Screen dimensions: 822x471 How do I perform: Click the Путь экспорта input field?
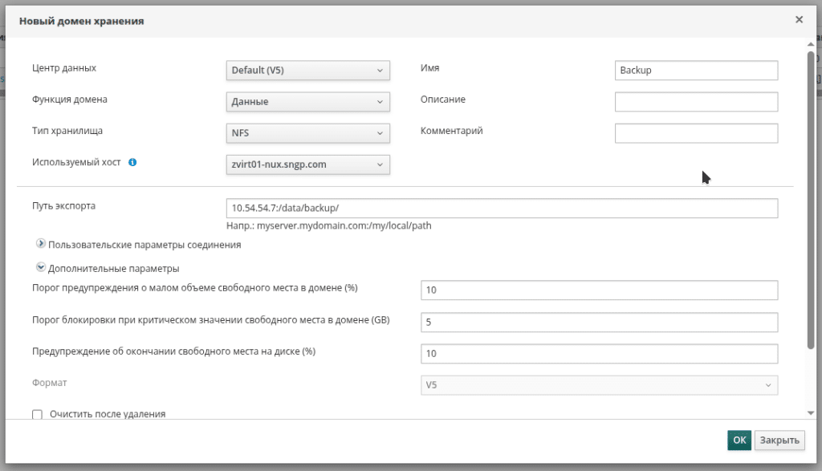click(503, 208)
